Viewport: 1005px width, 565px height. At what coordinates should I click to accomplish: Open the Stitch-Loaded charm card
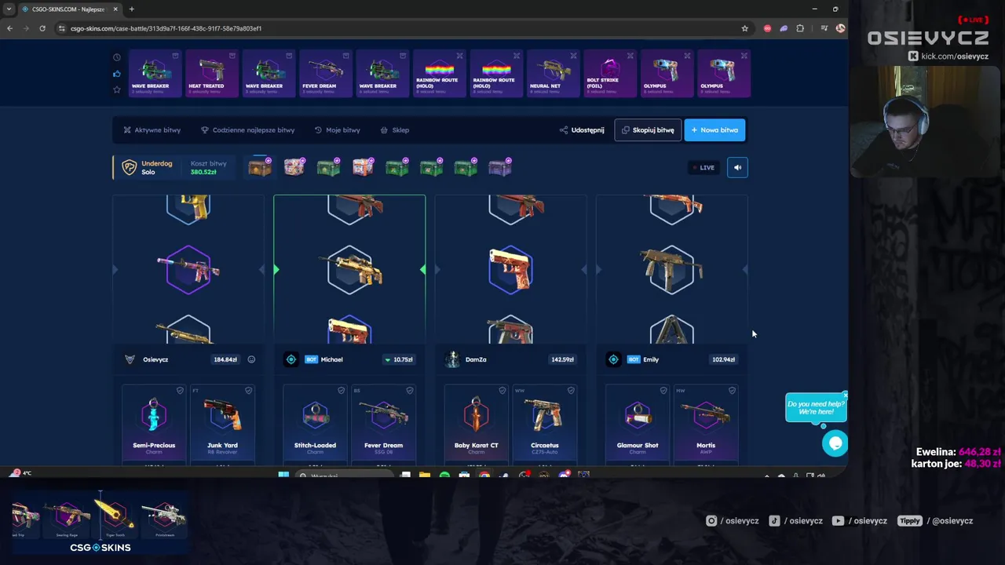click(x=315, y=424)
